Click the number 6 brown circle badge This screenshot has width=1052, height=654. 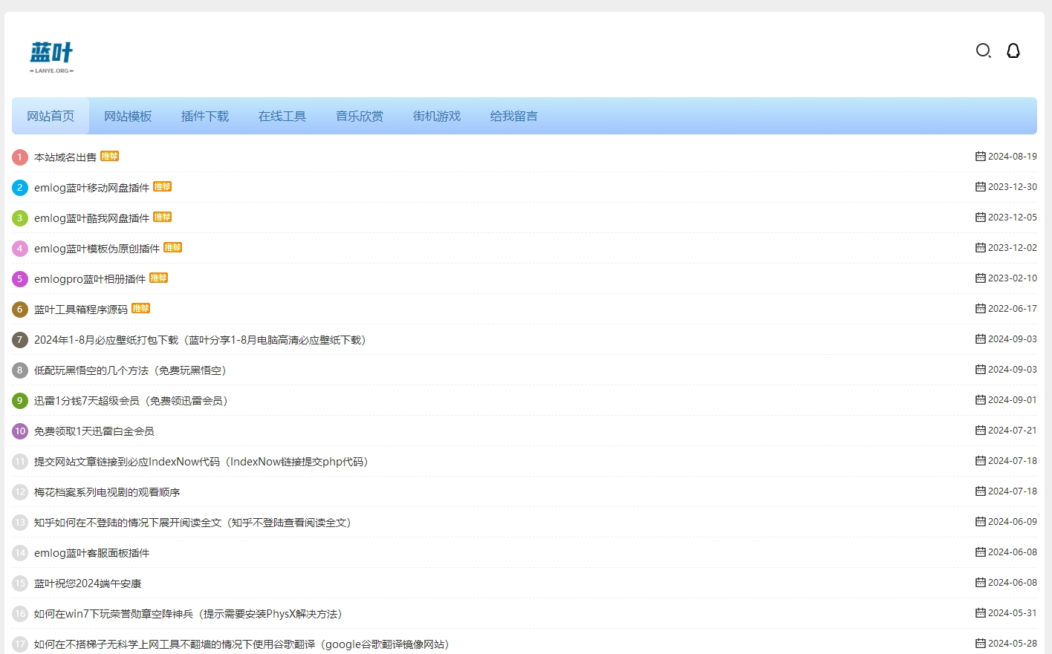(x=20, y=310)
